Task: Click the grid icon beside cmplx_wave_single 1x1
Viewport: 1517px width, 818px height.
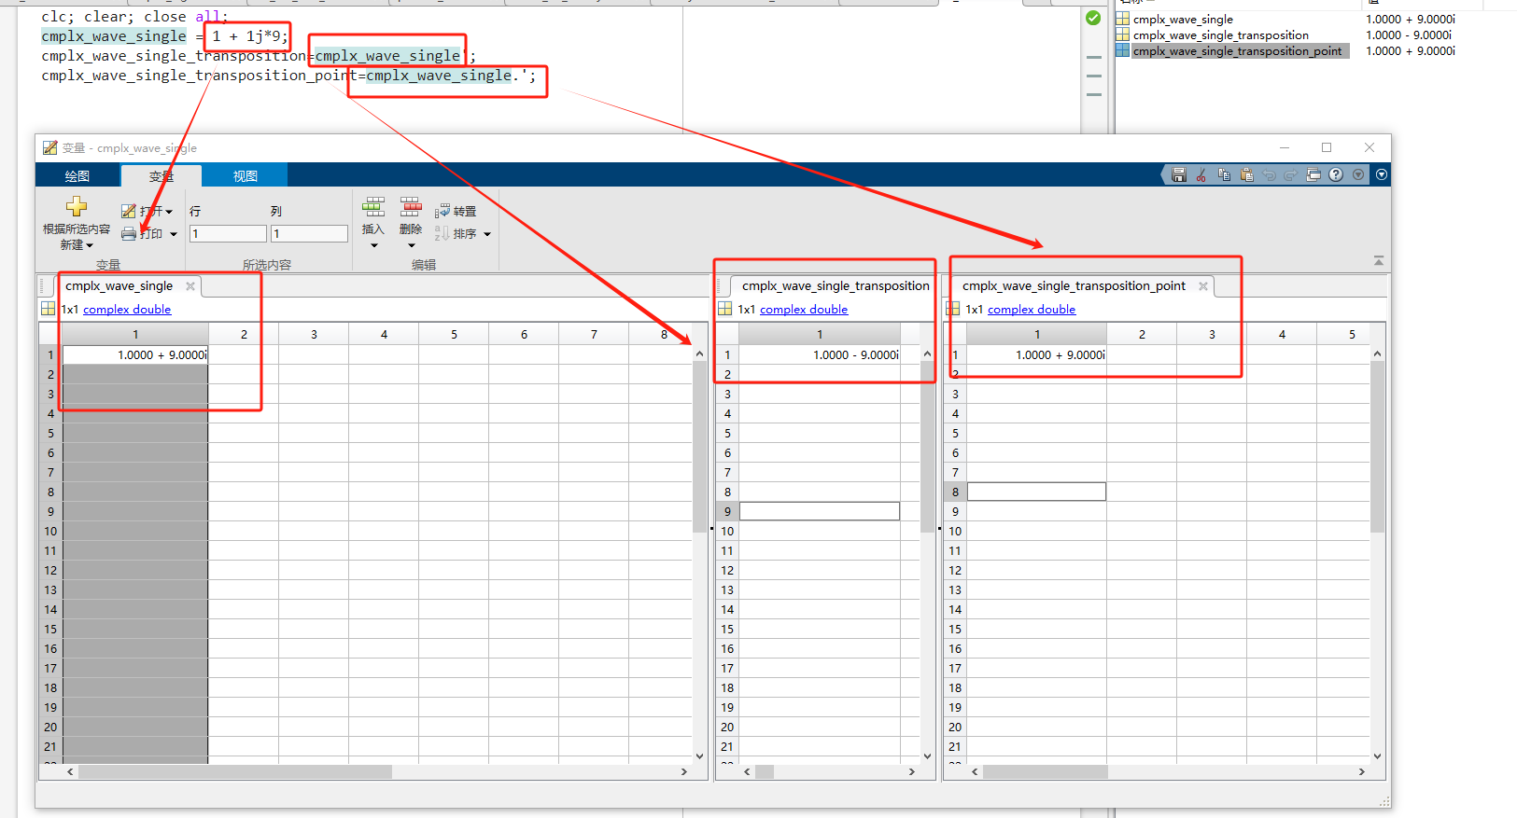Action: (x=49, y=309)
